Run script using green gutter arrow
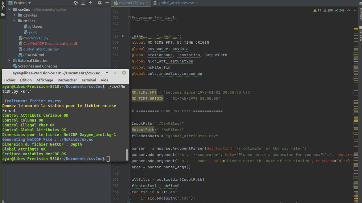The image size is (362, 203). 123,36
